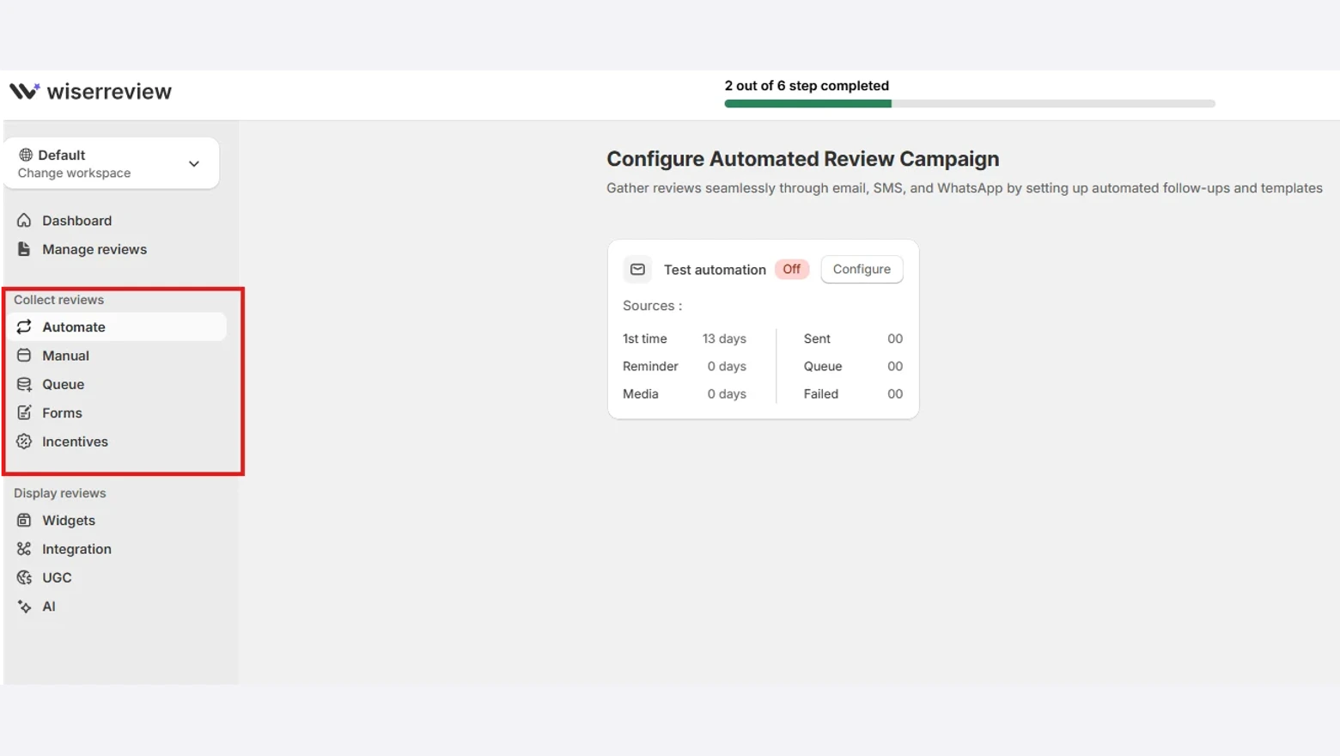Click the Media '0 days' value
The image size is (1340, 756).
(727, 393)
